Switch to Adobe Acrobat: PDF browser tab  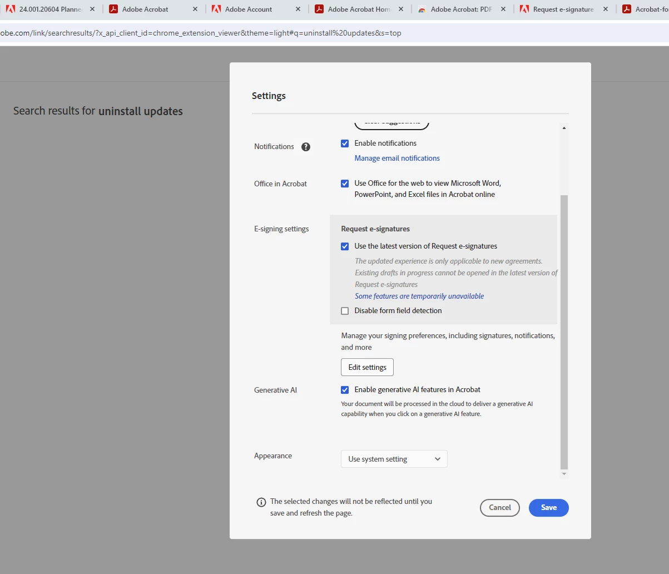click(x=462, y=9)
